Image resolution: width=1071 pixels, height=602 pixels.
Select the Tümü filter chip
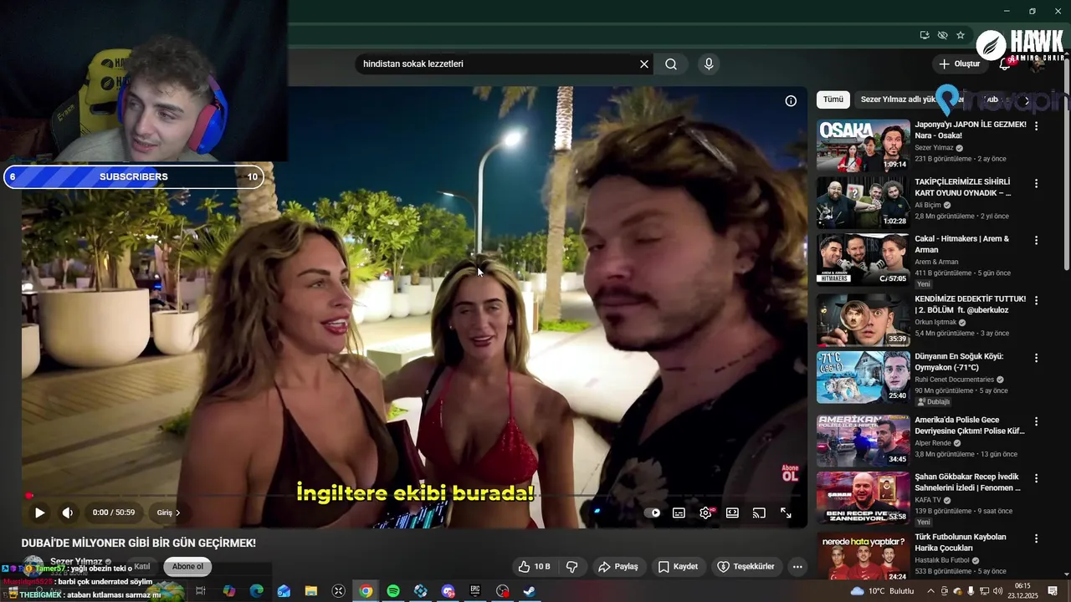[833, 99]
